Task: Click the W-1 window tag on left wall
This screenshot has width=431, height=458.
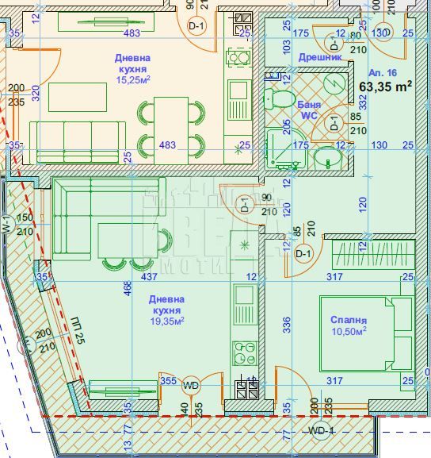Action: pos(7,225)
